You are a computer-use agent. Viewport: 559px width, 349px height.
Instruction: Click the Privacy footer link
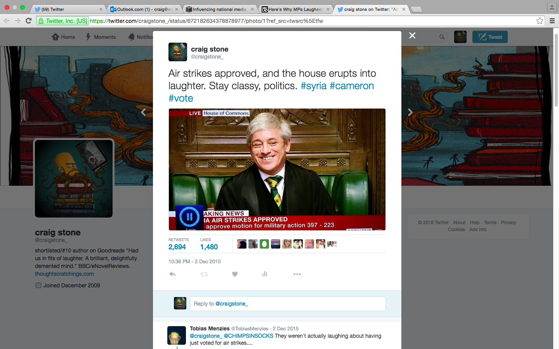509,223
